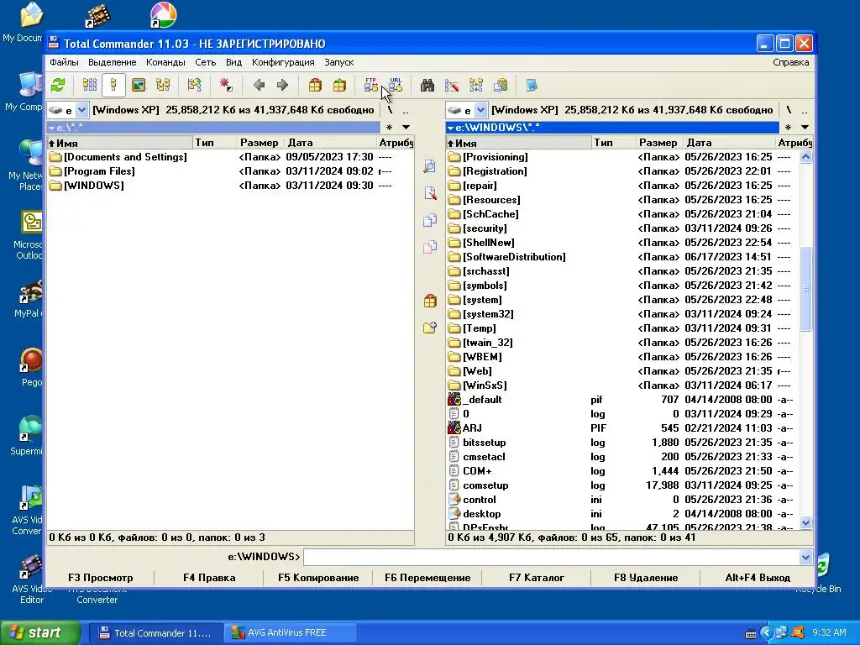The image size is (860, 645).
Task: Open the synchronize directories icon
Action: 476,85
